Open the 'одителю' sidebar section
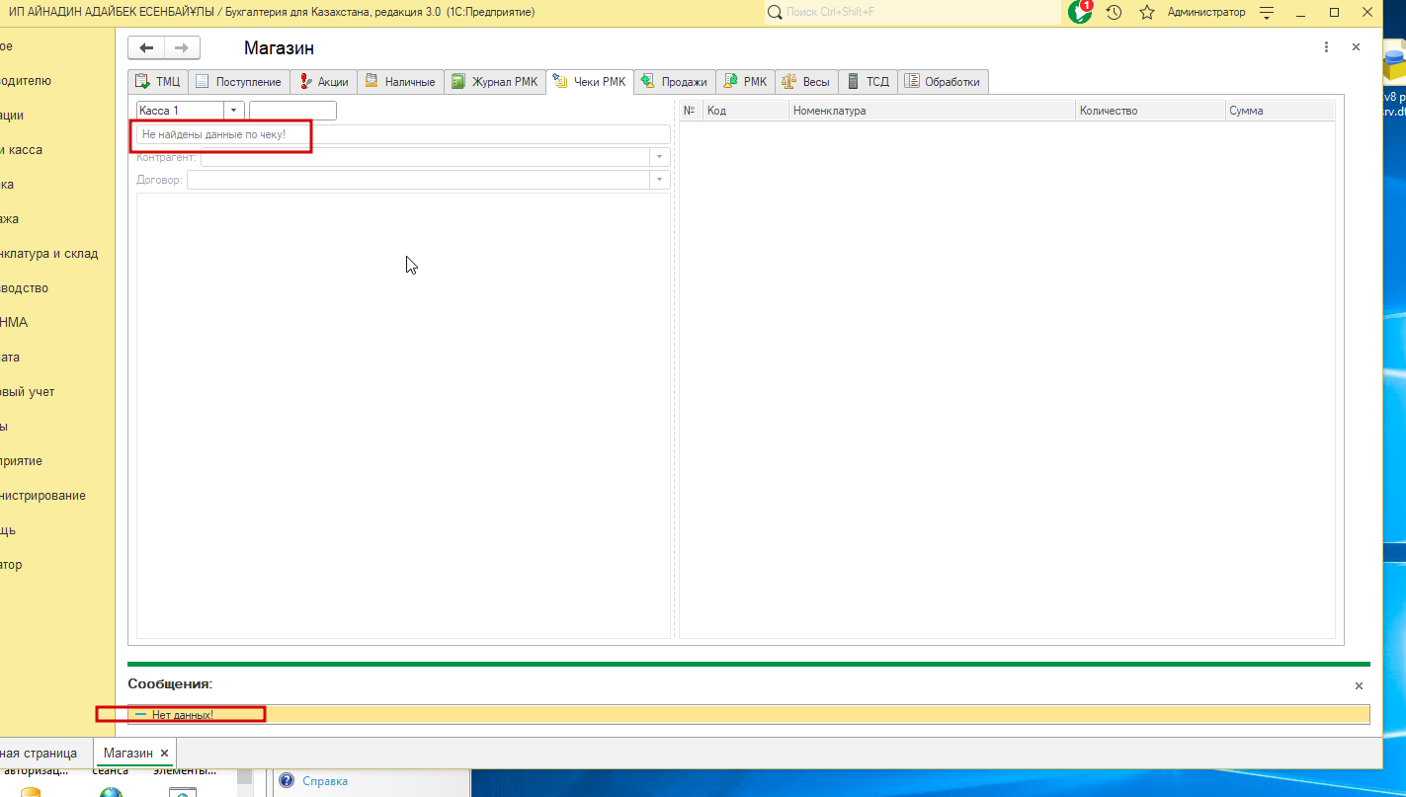 coord(26,81)
